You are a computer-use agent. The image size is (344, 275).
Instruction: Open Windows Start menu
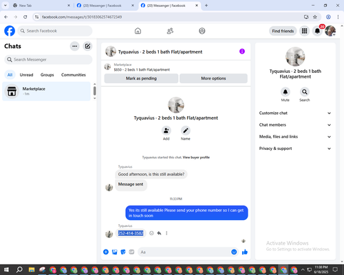(6, 269)
